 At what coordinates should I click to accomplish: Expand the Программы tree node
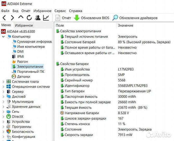point(3,127)
